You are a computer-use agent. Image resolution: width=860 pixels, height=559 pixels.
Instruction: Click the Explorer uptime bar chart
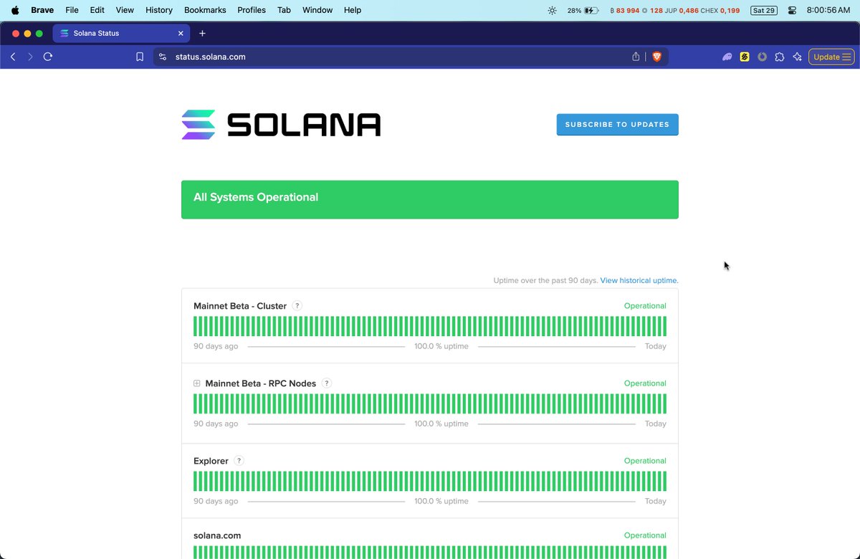[x=430, y=481]
